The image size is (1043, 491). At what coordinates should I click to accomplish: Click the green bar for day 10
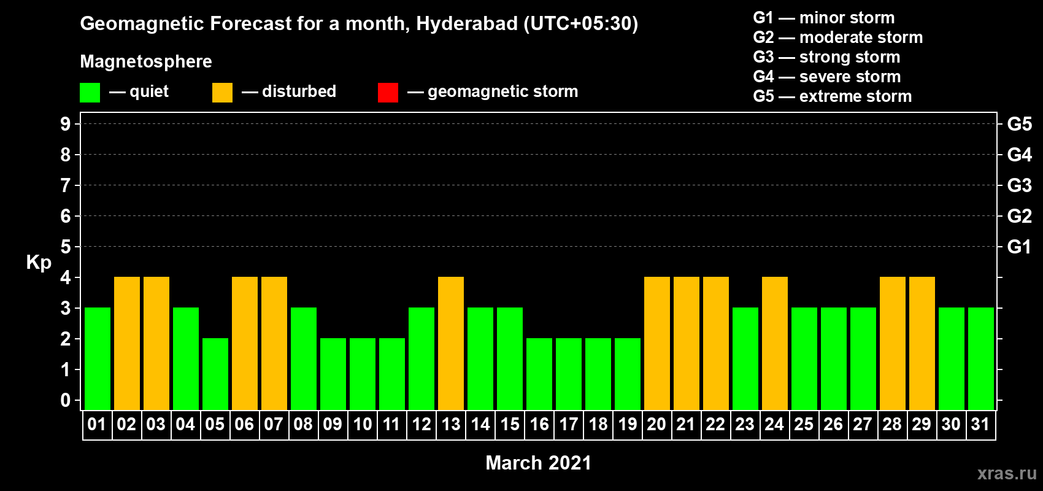click(x=363, y=374)
